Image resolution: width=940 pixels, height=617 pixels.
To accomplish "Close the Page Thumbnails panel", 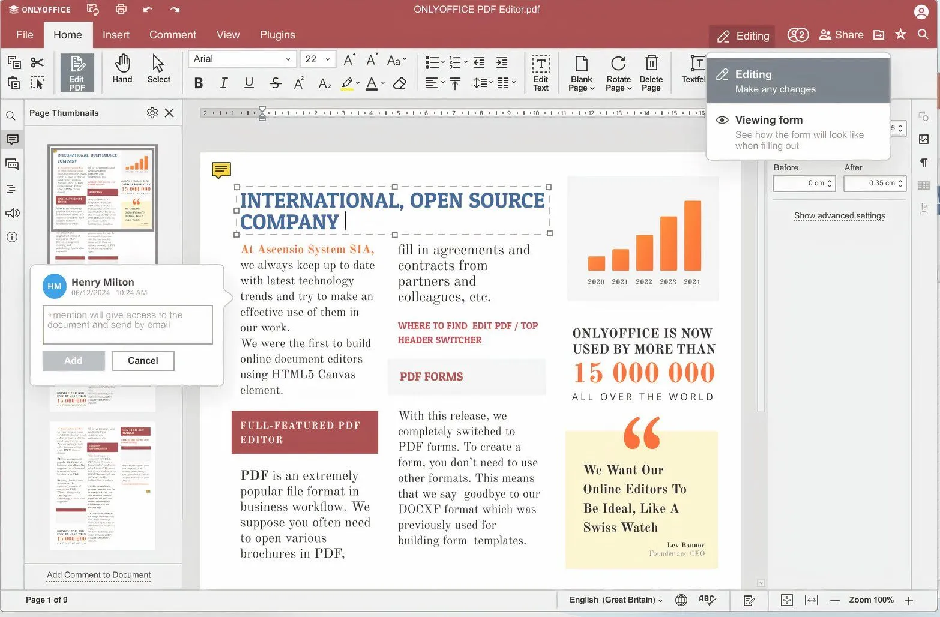I will [x=170, y=113].
